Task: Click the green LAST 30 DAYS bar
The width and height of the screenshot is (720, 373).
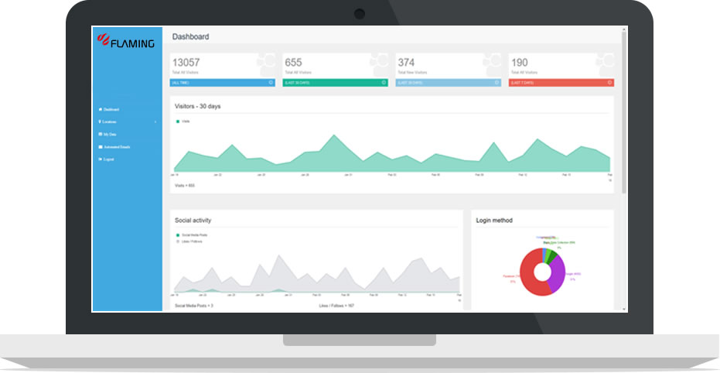Action: tap(335, 83)
